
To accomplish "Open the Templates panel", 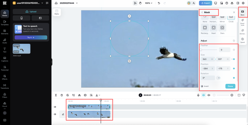I will (4, 23).
